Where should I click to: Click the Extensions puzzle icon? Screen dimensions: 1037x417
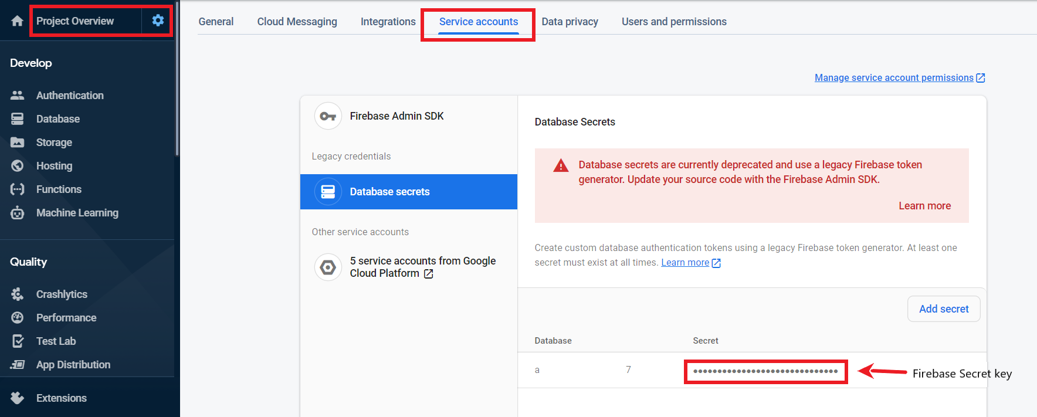click(x=18, y=398)
